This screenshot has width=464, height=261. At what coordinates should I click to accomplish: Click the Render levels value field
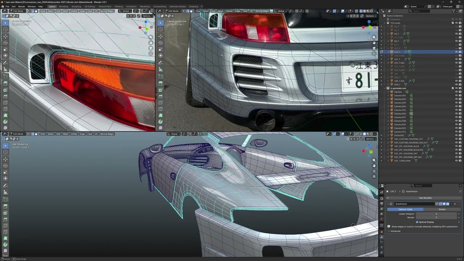pyautogui.click(x=436, y=217)
